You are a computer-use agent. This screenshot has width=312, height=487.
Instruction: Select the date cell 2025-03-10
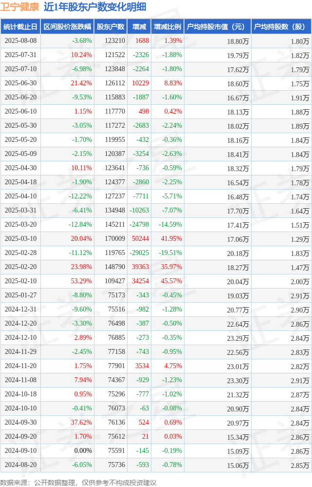click(x=20, y=238)
